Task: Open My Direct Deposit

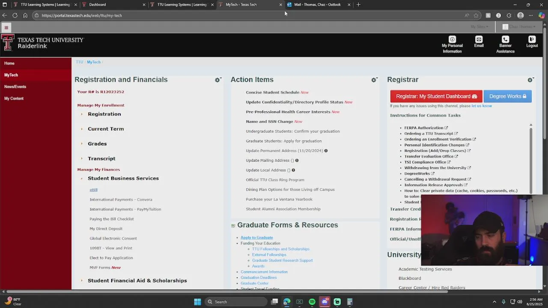Action: tap(106, 229)
